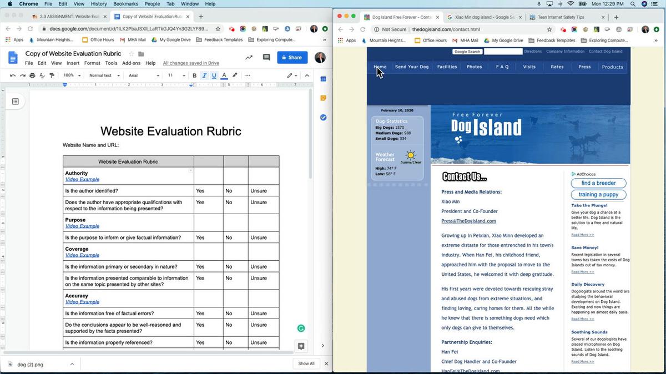Open the Format menu in Docs
This screenshot has height=374, width=666.
coord(92,63)
